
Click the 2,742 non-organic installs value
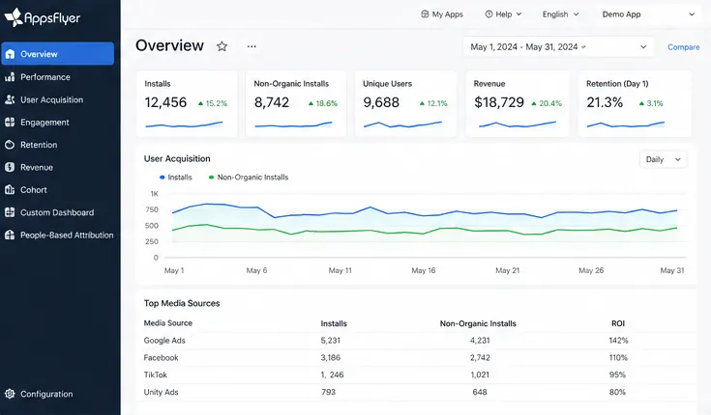coord(480,357)
